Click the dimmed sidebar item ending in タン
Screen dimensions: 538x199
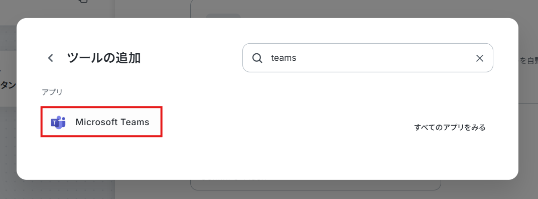(8, 85)
